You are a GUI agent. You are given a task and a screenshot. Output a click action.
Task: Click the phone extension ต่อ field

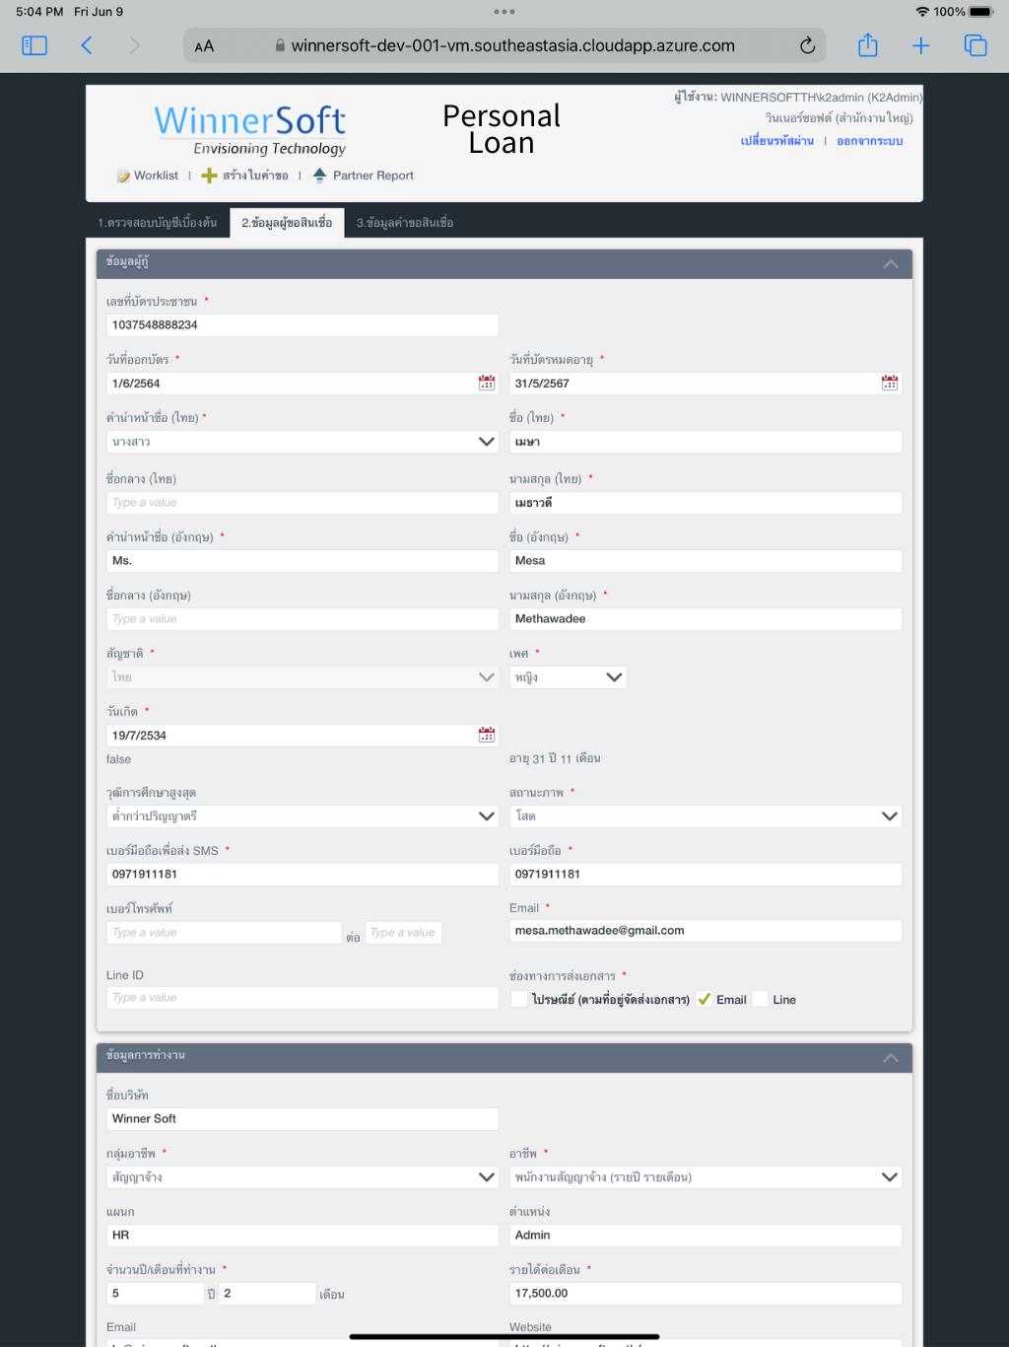point(403,933)
